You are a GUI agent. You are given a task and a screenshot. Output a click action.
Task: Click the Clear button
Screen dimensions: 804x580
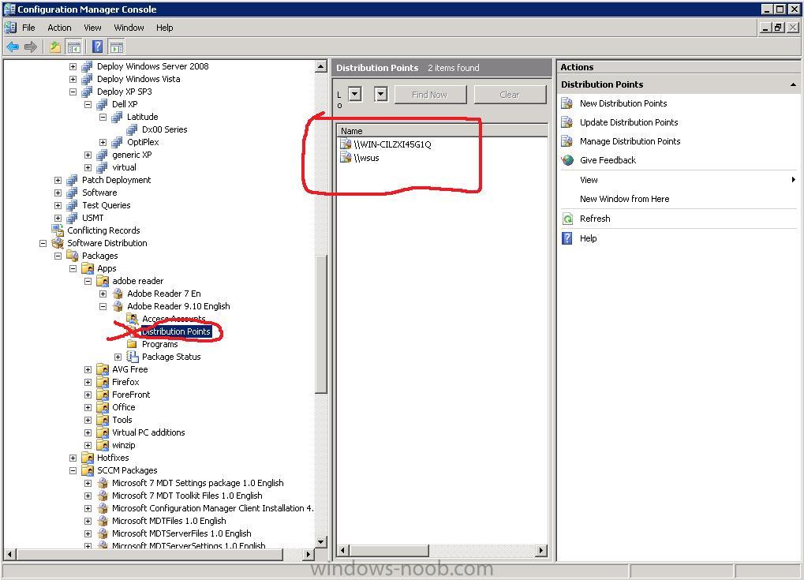pyautogui.click(x=510, y=95)
